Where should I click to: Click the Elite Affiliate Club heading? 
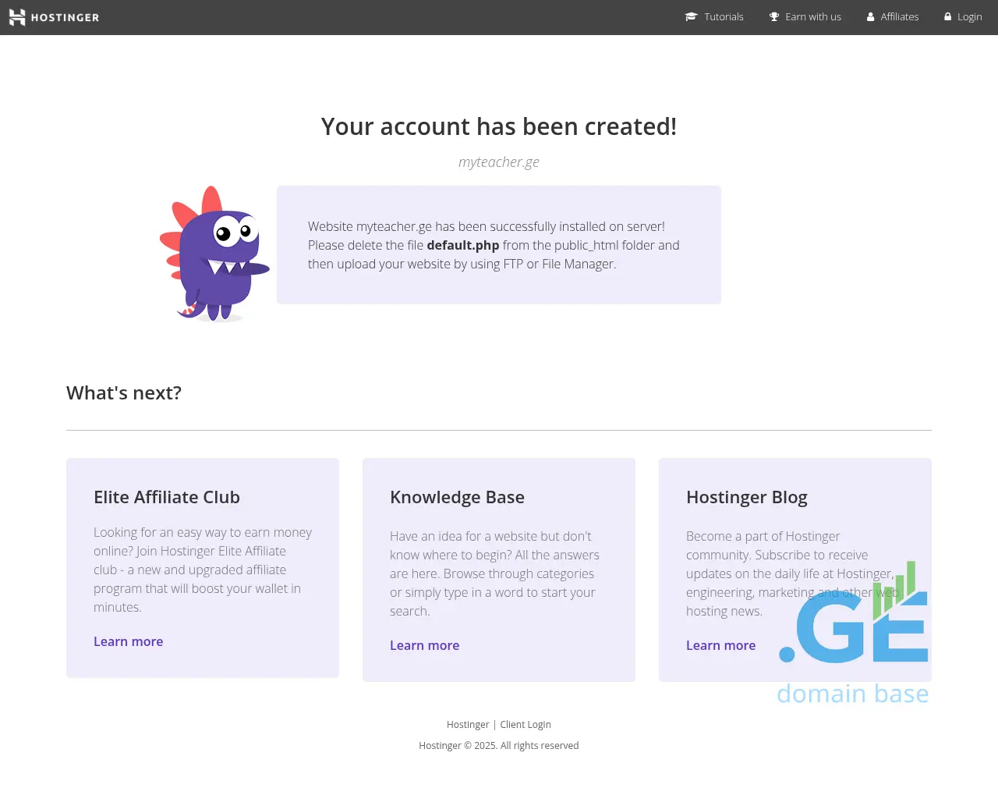167,497
